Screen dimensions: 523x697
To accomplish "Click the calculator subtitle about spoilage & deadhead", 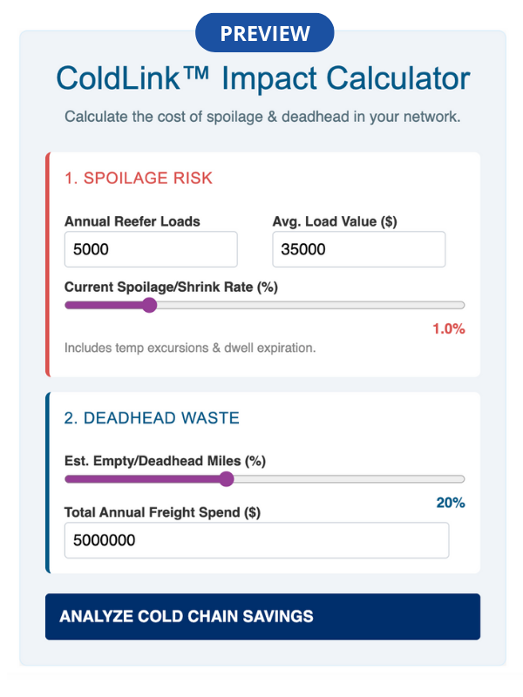I will [x=262, y=117].
